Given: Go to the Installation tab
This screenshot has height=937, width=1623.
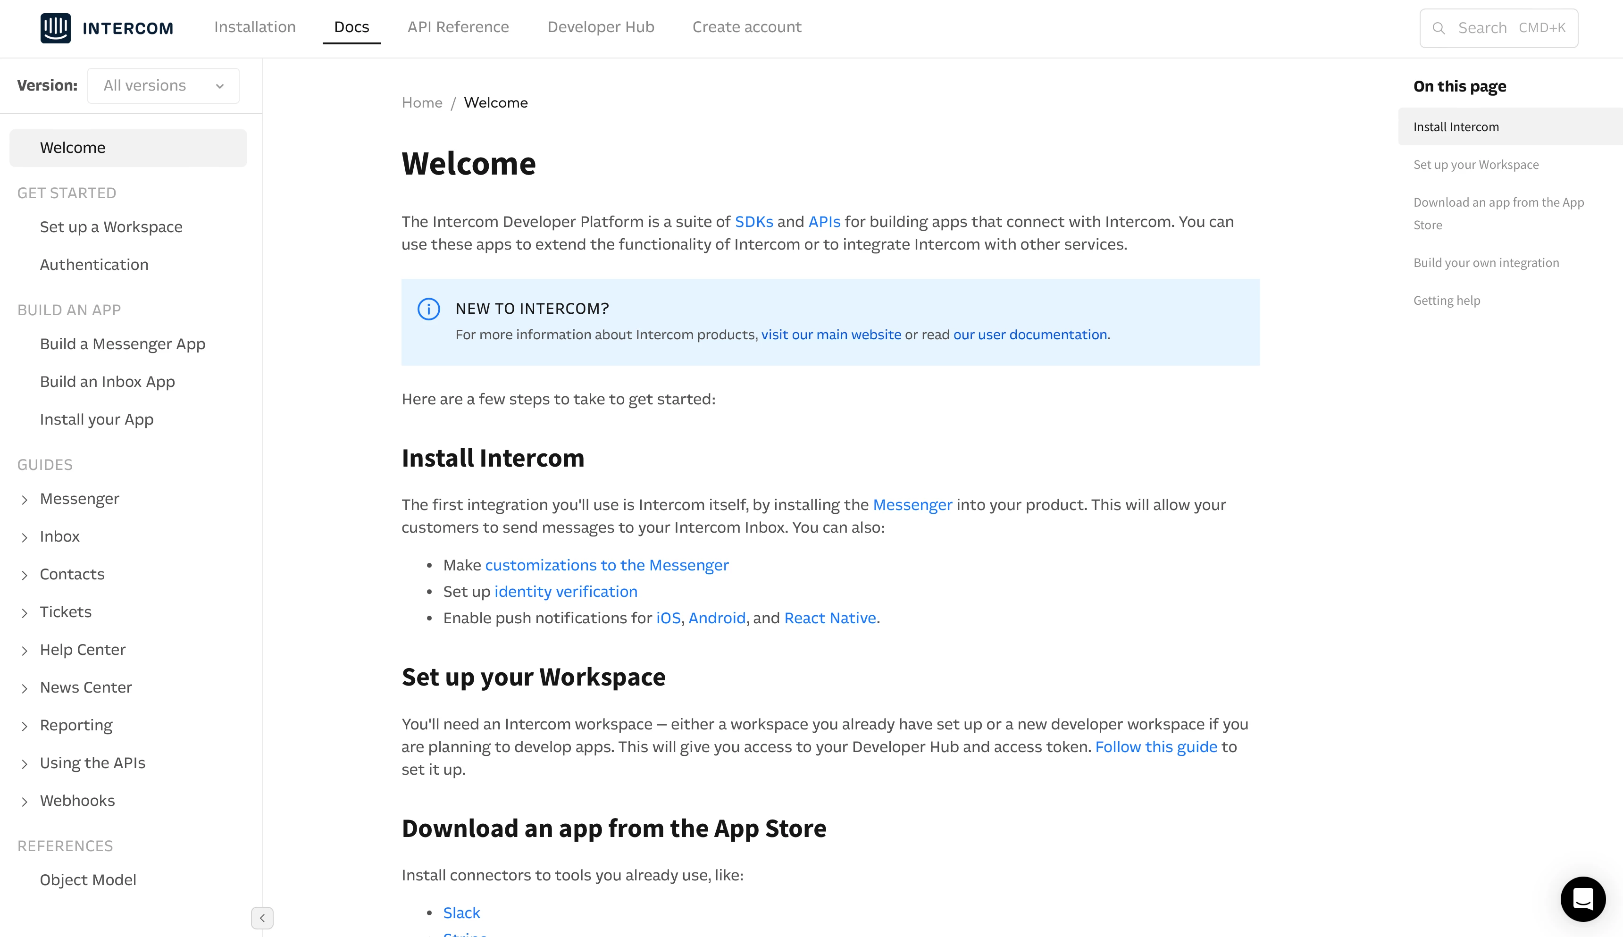Looking at the screenshot, I should click(x=255, y=27).
